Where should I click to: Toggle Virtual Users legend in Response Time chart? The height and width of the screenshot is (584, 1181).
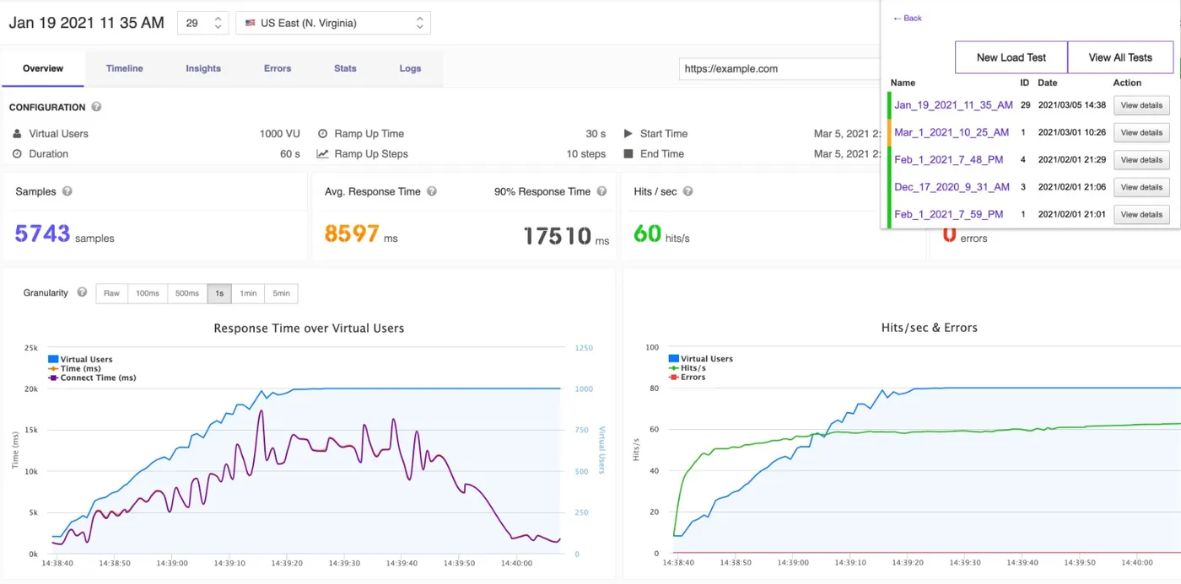tap(81, 359)
